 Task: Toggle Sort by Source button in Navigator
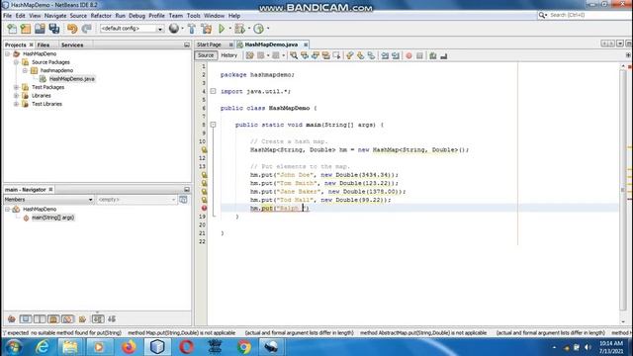click(112, 318)
